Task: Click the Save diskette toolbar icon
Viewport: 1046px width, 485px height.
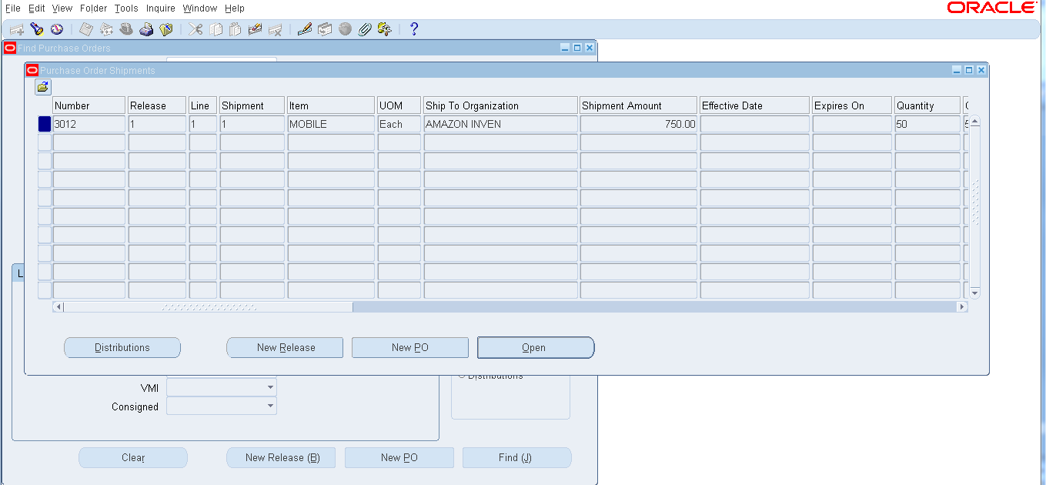Action: pos(86,29)
